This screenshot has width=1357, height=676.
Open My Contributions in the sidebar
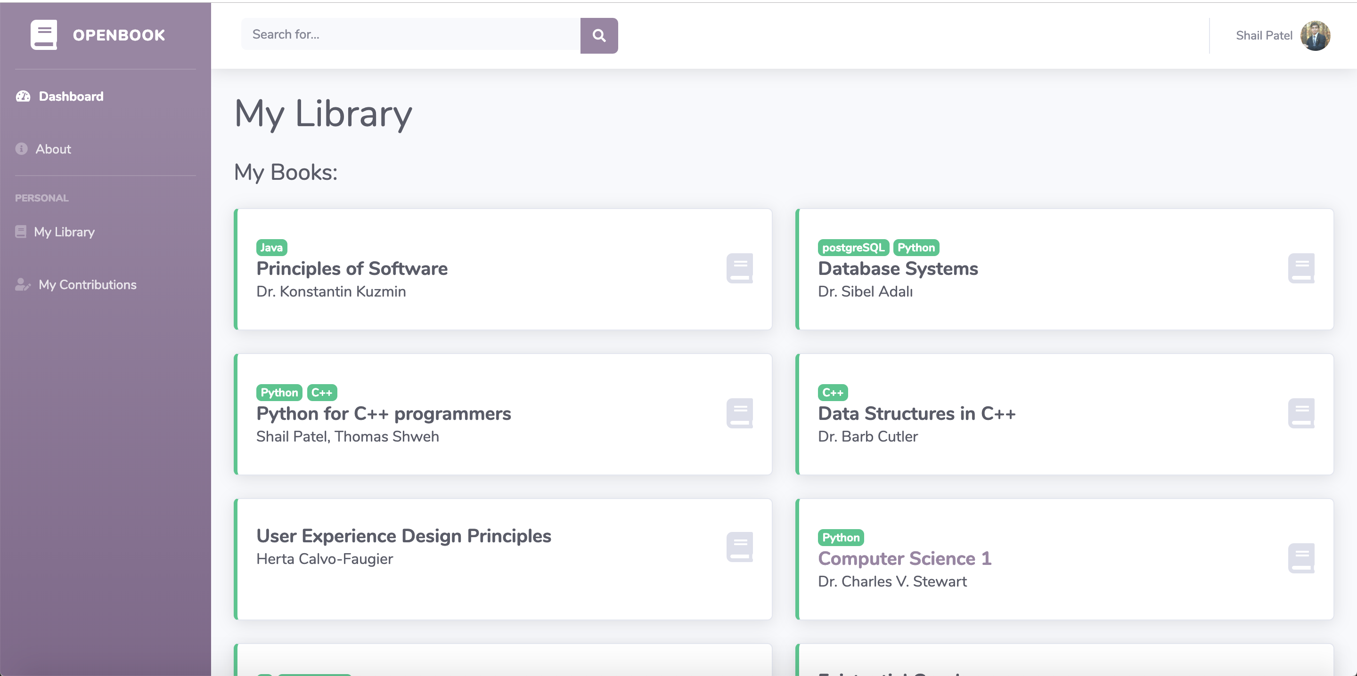87,284
